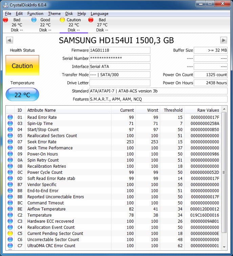Open the Theme menu
This screenshot has height=256, width=233.
click(55, 14)
